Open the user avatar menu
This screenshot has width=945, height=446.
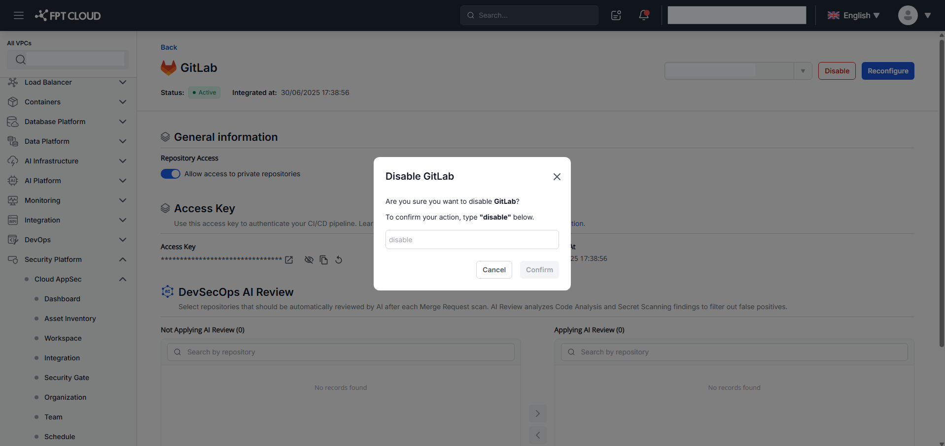[x=908, y=15]
